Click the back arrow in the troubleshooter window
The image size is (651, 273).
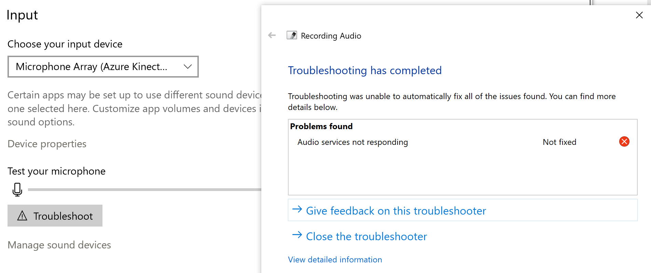(x=272, y=35)
